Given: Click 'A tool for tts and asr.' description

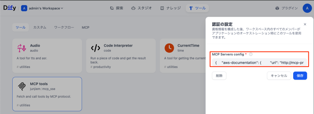Looking at the screenshot, I should (32, 59).
